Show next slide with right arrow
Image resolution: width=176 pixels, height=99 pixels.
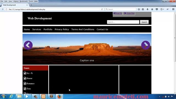coord(145,45)
